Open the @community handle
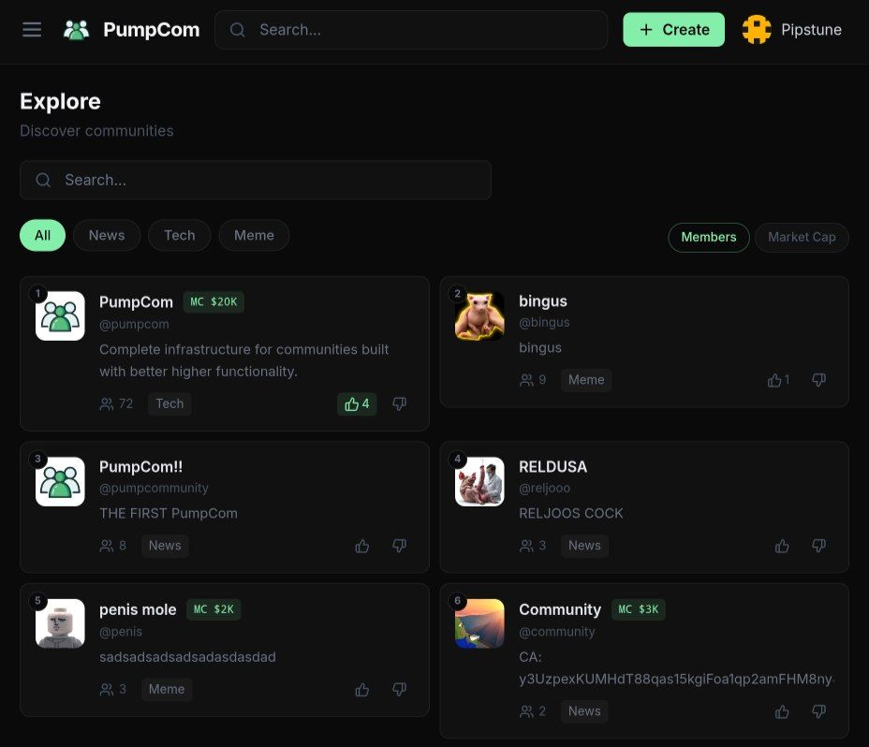 click(557, 632)
